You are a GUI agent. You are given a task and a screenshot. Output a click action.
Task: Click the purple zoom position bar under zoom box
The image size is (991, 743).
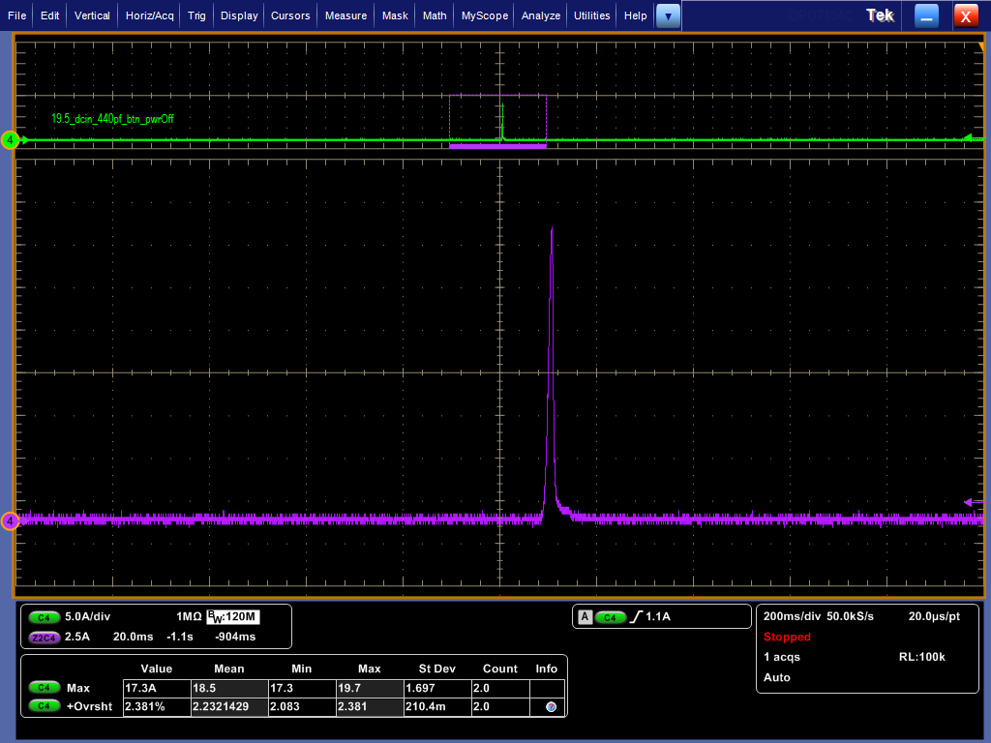point(497,146)
